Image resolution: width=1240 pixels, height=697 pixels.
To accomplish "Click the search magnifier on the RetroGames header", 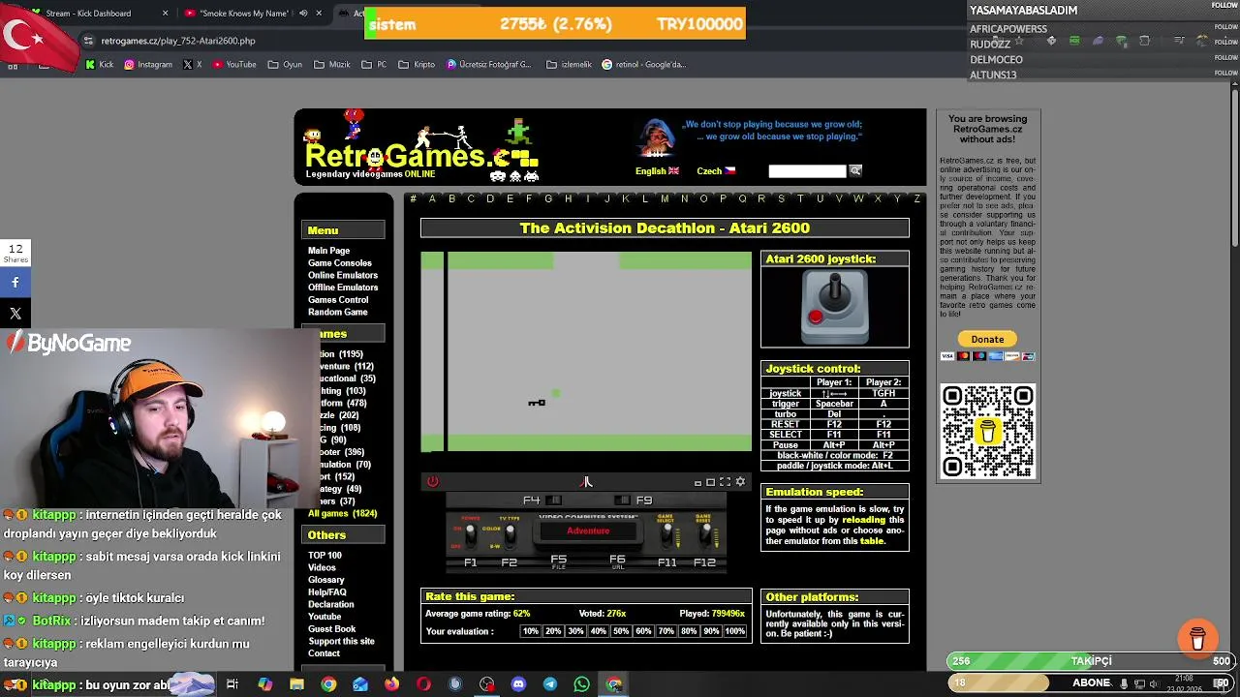I will click(x=855, y=170).
